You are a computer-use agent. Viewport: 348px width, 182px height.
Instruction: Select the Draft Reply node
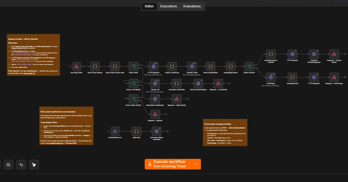point(271,78)
